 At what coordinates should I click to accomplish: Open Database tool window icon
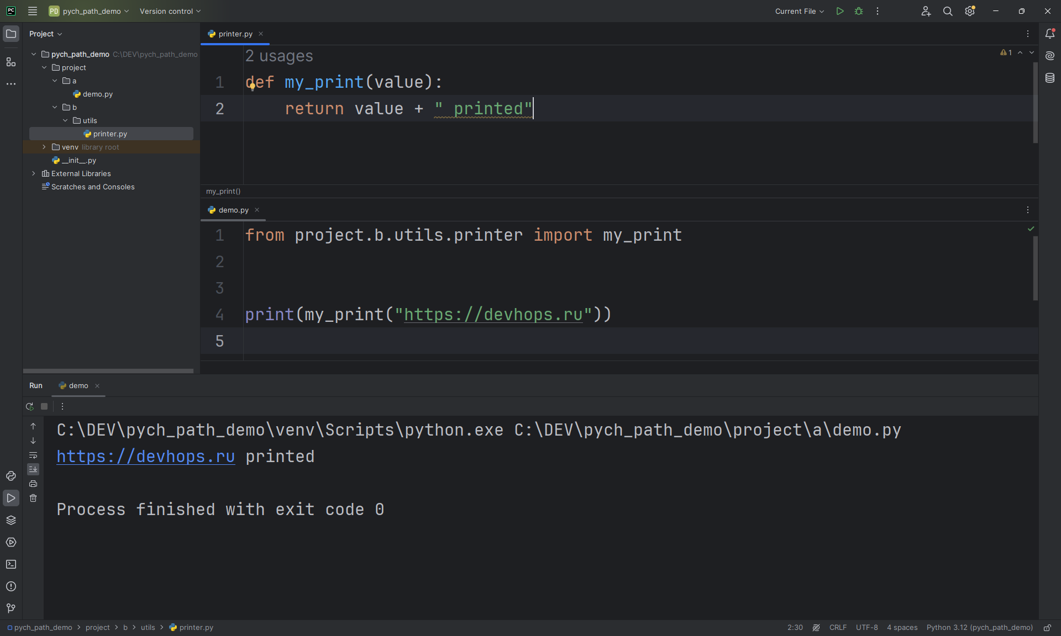(1050, 78)
